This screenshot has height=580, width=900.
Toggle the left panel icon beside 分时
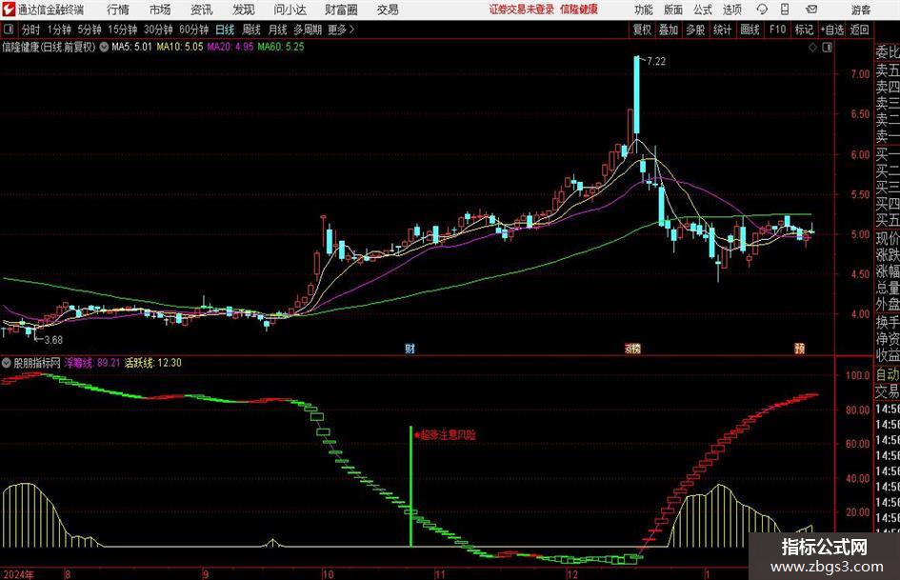[9, 30]
